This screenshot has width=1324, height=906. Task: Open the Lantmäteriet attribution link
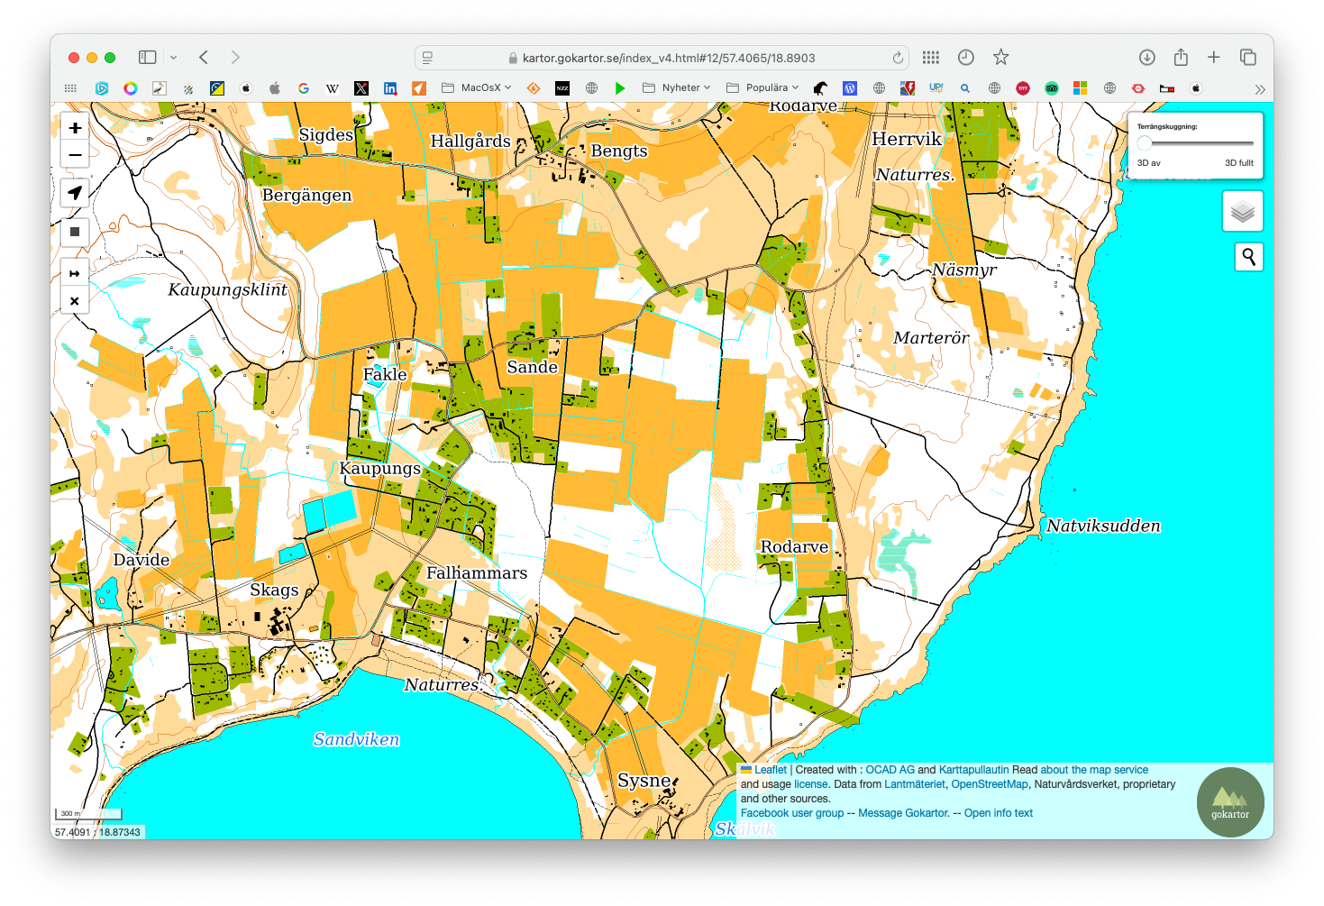pyautogui.click(x=914, y=784)
